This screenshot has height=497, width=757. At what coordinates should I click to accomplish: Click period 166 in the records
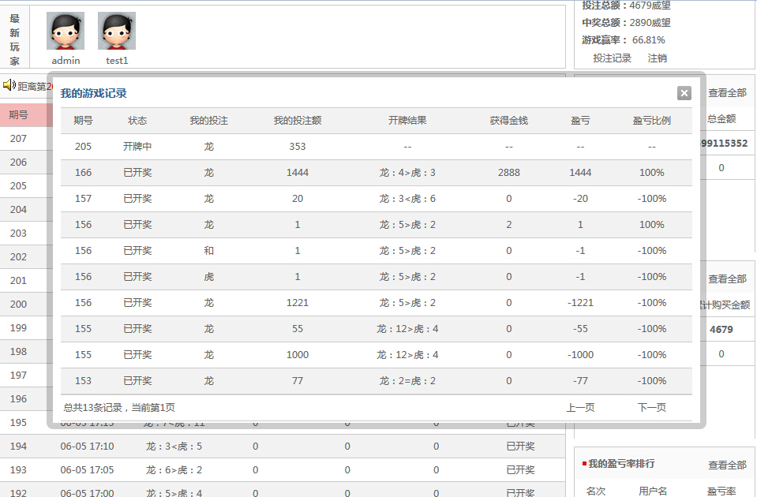pyautogui.click(x=83, y=173)
